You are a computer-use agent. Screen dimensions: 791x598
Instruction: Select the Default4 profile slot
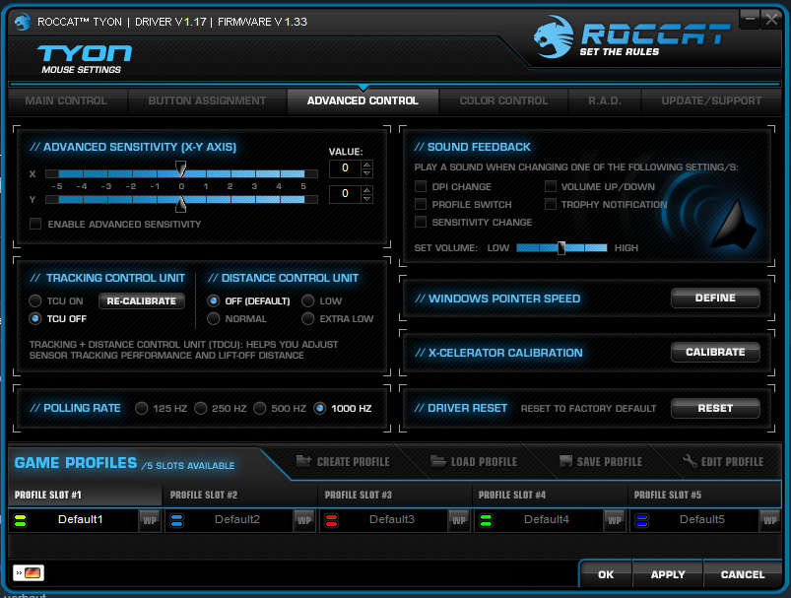click(x=547, y=520)
